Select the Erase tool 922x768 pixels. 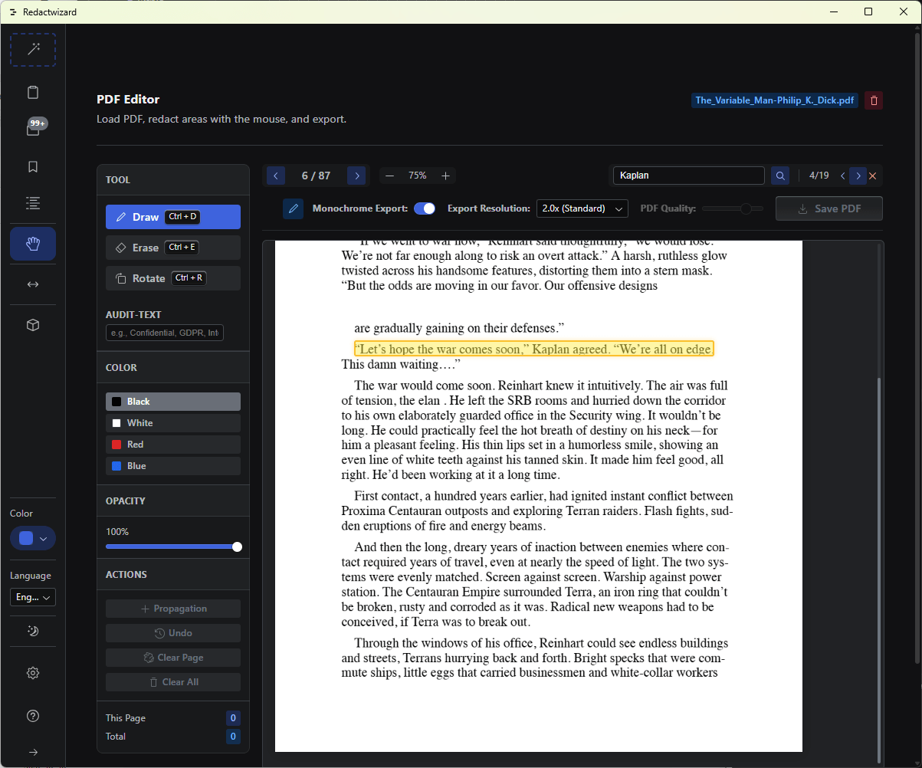click(x=173, y=248)
